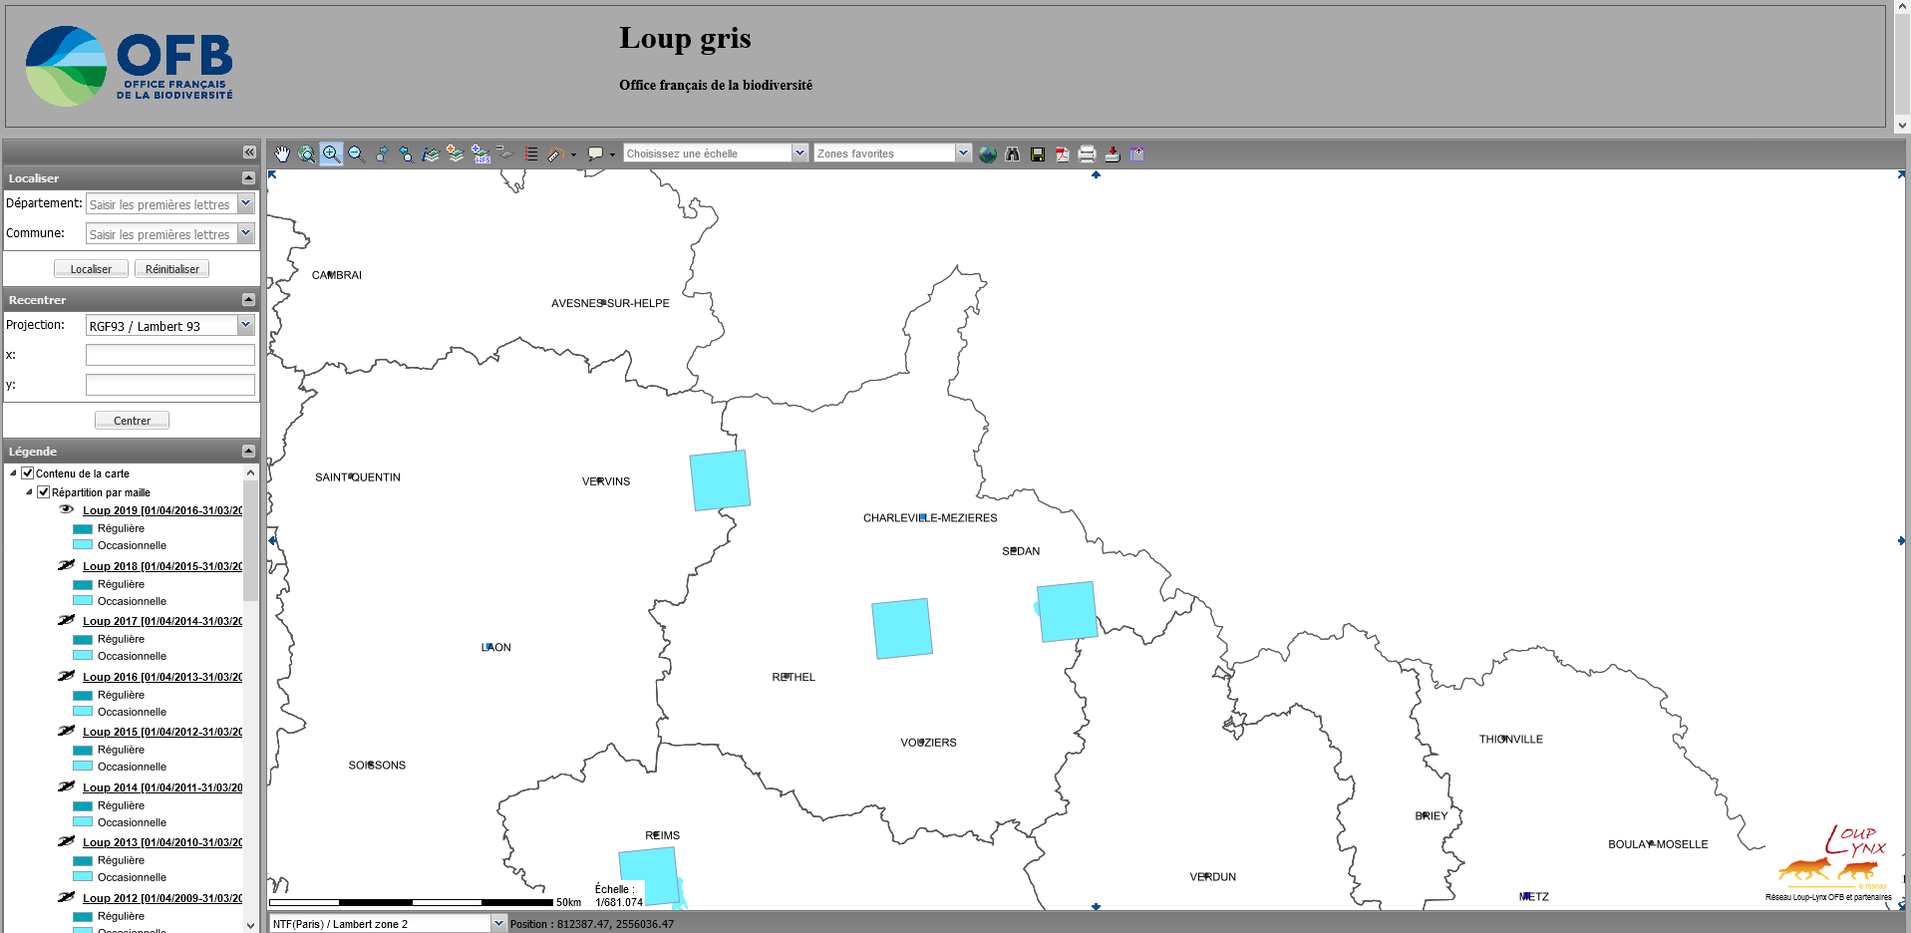
Task: Export the map as PDF
Action: pos(1063,154)
